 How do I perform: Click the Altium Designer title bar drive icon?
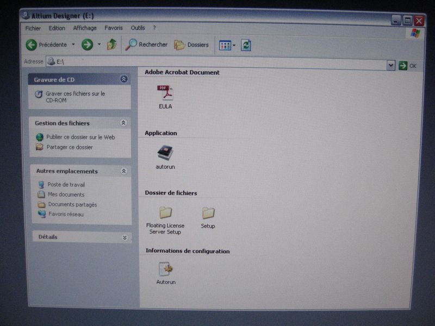point(26,15)
